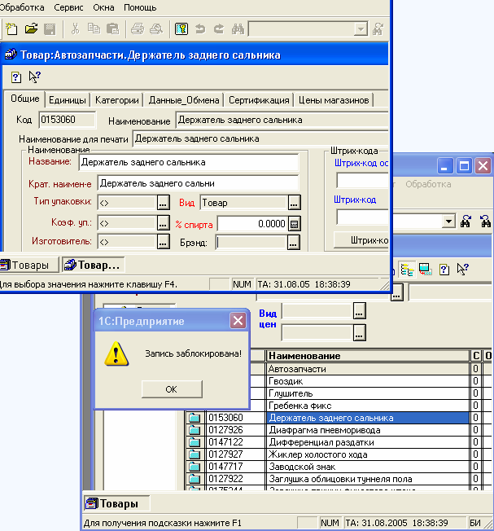Select the Глушитель row in the list
Viewport: 494px width, 531px height.
tap(366, 393)
